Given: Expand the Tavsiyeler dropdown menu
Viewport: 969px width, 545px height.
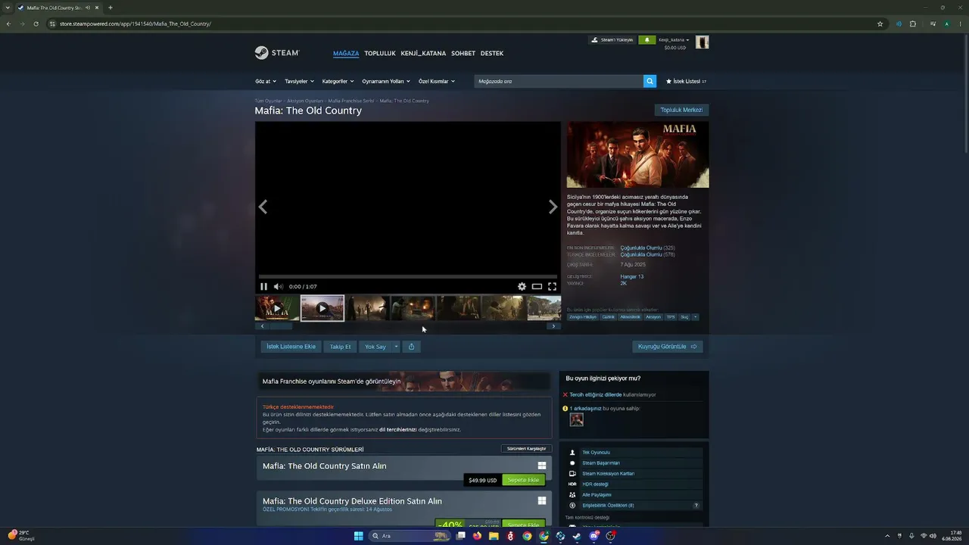Looking at the screenshot, I should [x=299, y=81].
